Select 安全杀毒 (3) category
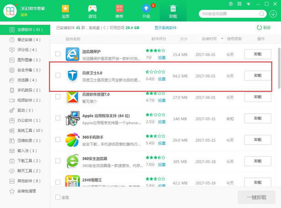Image resolution: width=281 pixels, height=208 pixels. tap(25, 70)
